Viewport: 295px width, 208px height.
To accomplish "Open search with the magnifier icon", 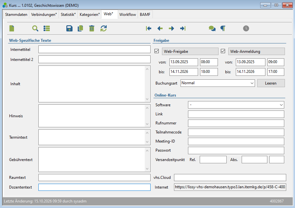I will click(x=35, y=29).
